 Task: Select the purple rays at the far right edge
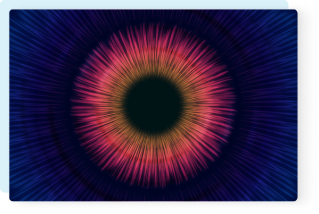tap(290, 105)
